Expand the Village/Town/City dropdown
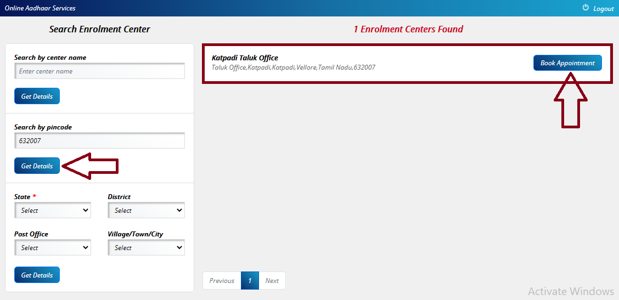The width and height of the screenshot is (619, 300). pyautogui.click(x=146, y=247)
